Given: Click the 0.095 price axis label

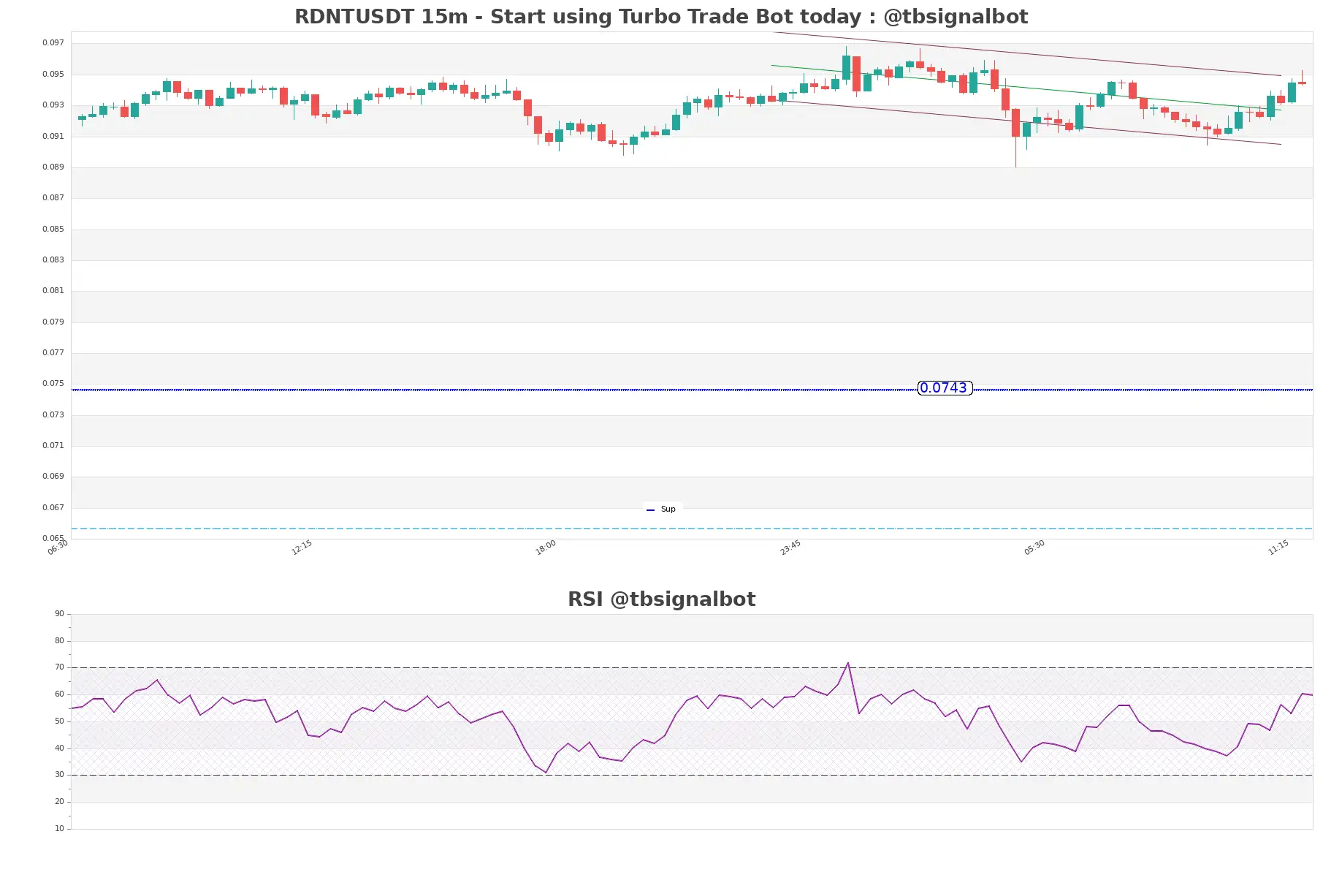Looking at the screenshot, I should coord(53,74).
